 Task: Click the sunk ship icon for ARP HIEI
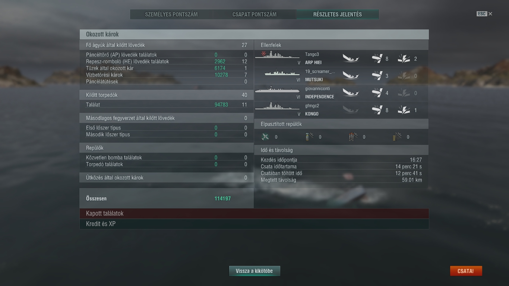pos(351,58)
